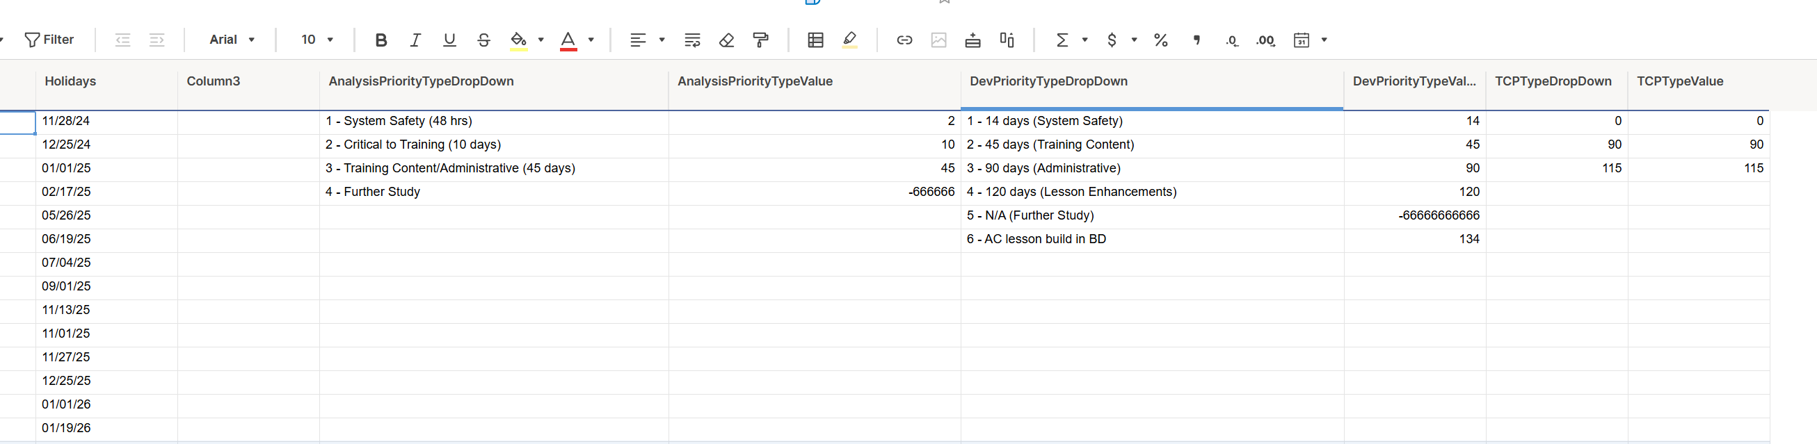Screen dimensions: 1817x444
Task: Expand the currency format arrow
Action: pos(1134,40)
